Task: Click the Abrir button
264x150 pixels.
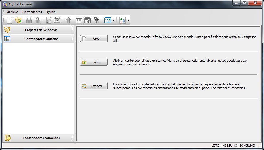Action: click(x=94, y=62)
